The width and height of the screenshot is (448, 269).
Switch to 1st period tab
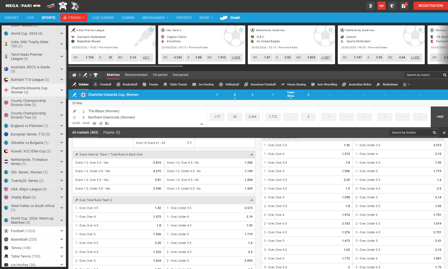[160, 75]
